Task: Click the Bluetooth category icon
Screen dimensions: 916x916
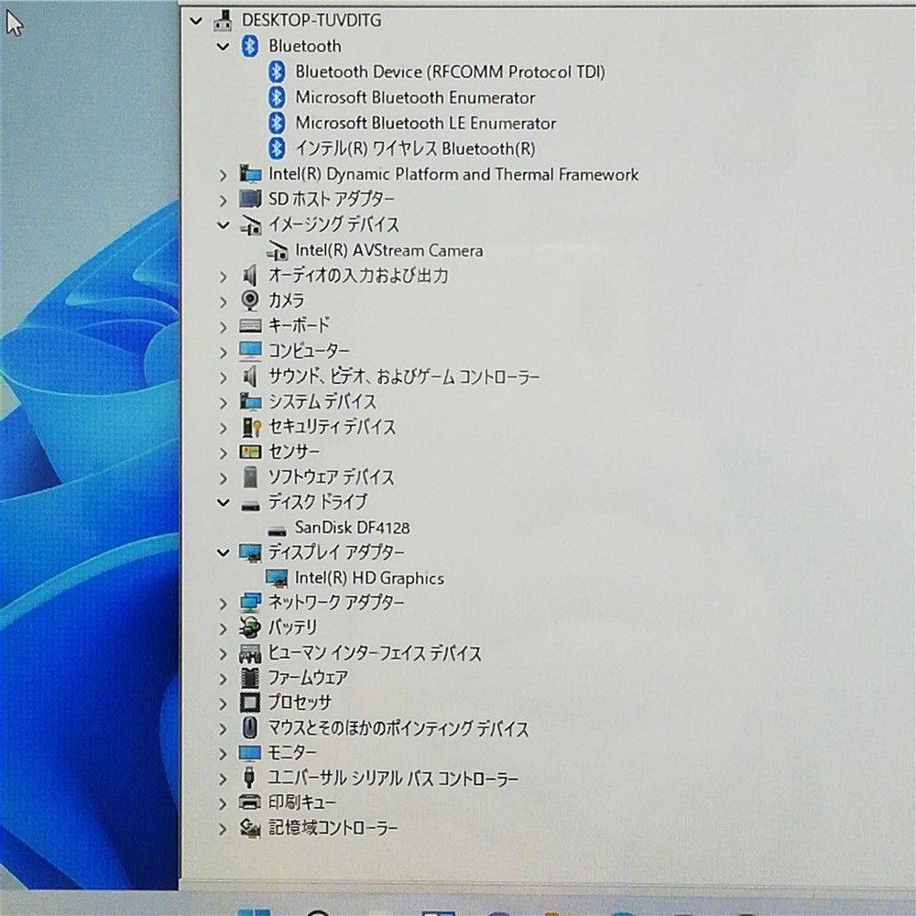Action: (250, 46)
